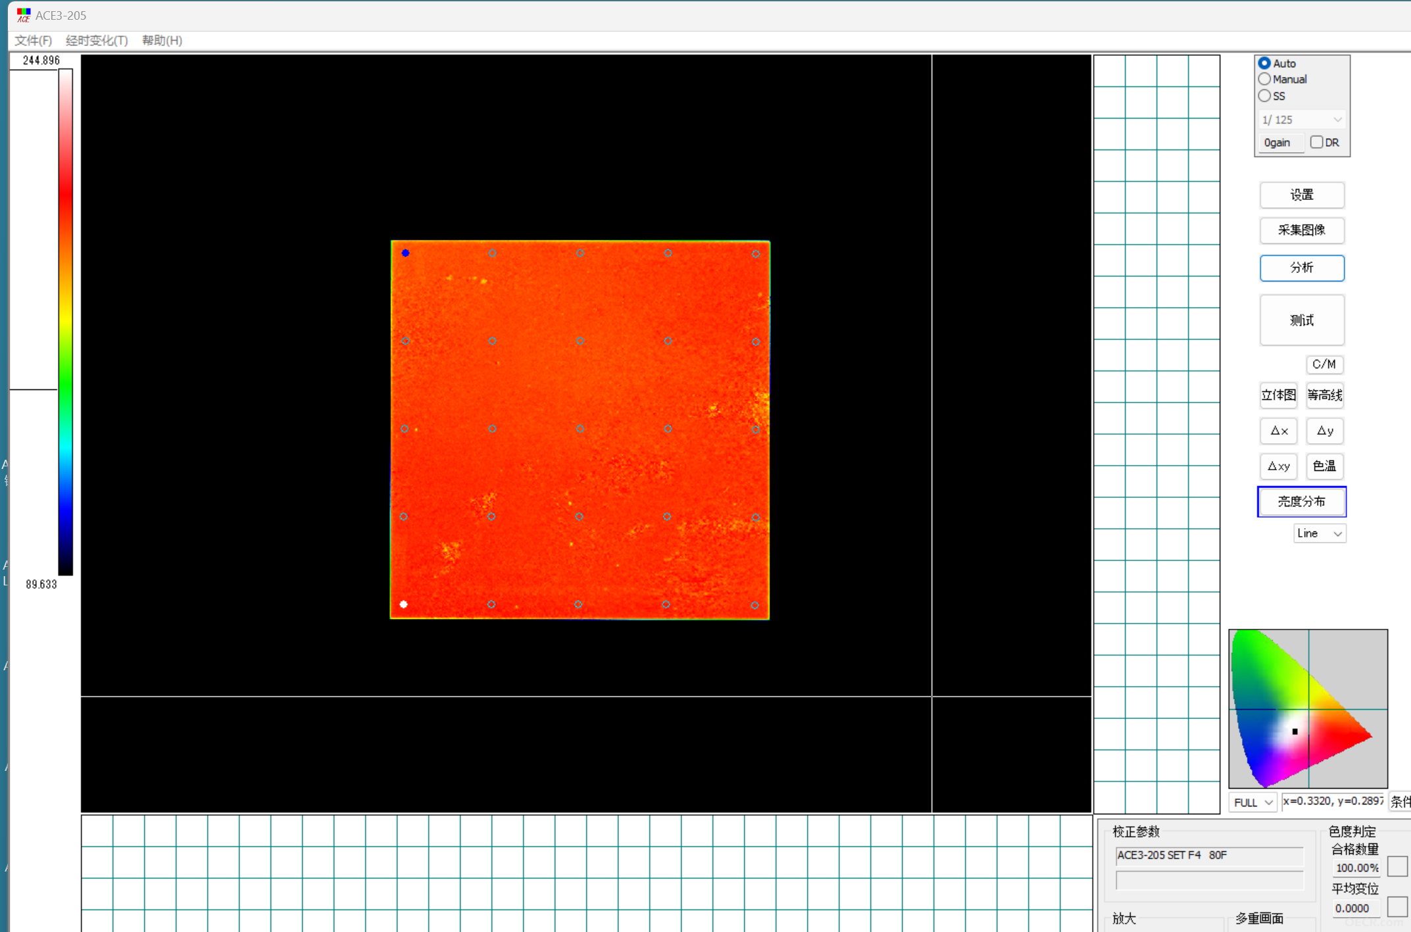
Task: Open the Line dropdown
Action: click(x=1320, y=533)
